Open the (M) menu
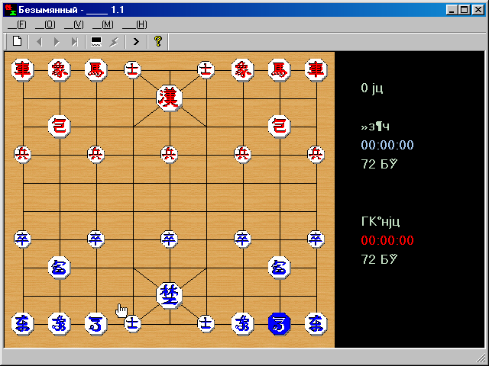 [103, 24]
